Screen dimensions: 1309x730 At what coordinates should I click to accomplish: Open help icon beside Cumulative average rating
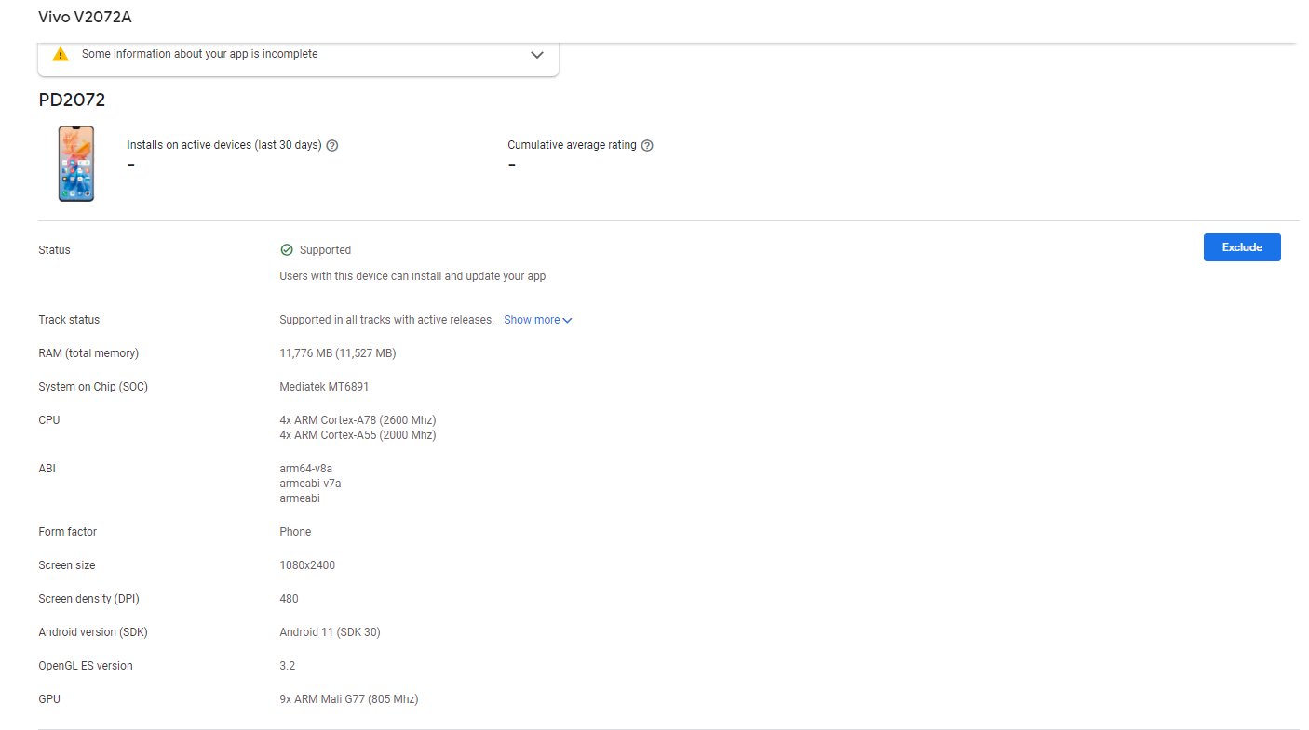tap(647, 146)
